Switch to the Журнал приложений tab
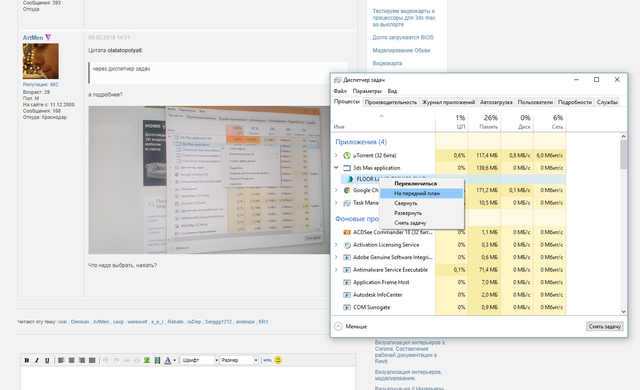 (x=449, y=102)
